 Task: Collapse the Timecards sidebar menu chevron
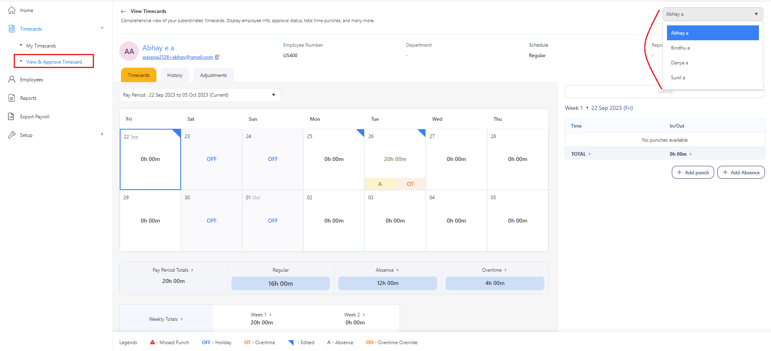click(x=102, y=28)
